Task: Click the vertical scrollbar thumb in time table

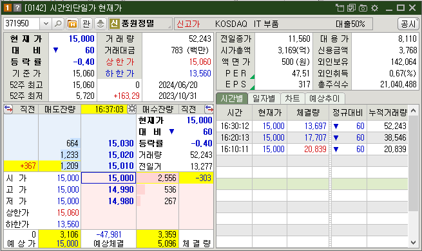Action: (x=414, y=163)
